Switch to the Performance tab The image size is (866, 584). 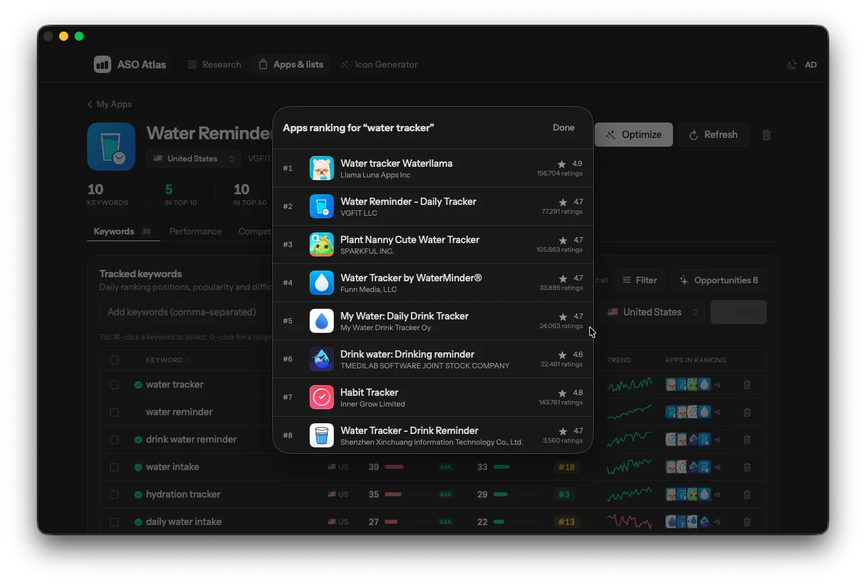tap(196, 231)
